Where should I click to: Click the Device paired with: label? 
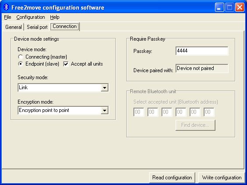coord(153,70)
